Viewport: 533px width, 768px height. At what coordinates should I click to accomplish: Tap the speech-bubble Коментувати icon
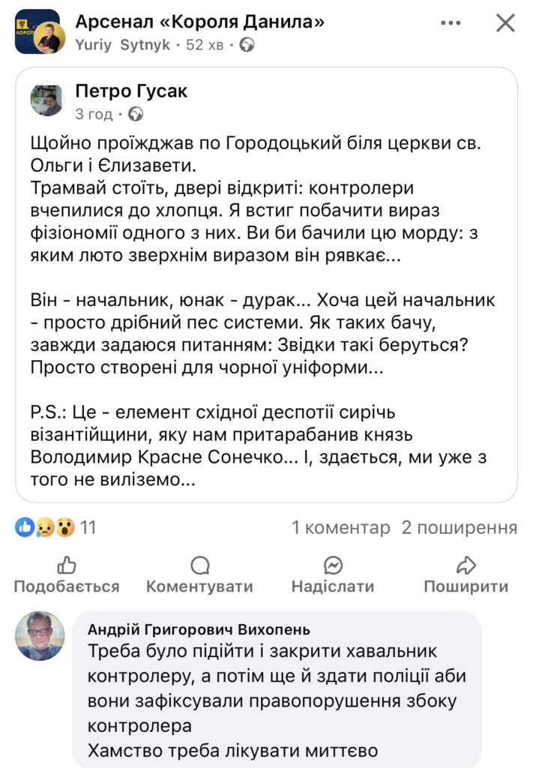tap(199, 565)
